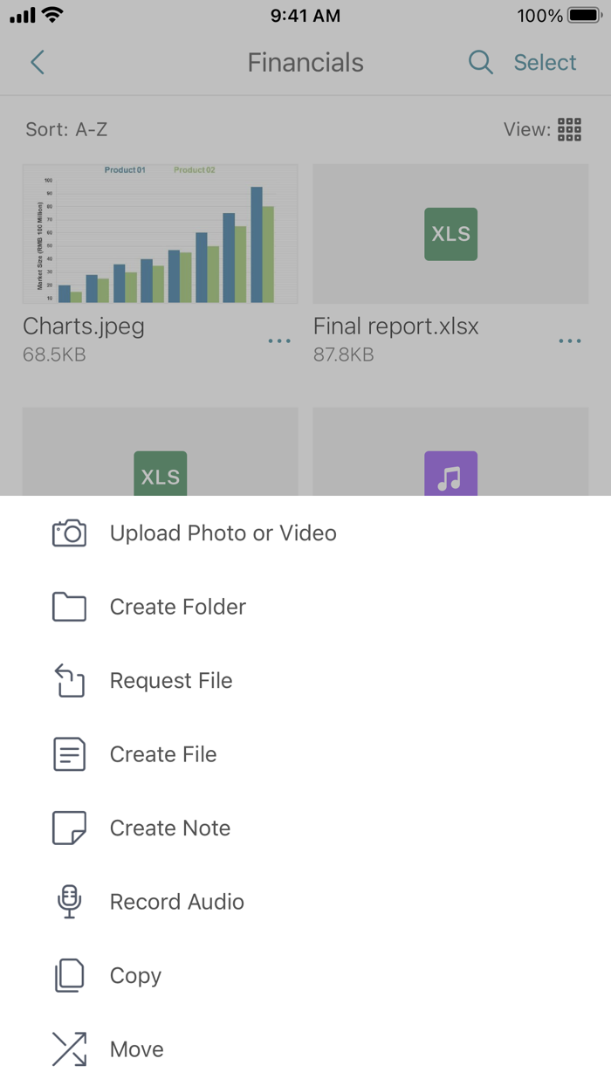Screen dimensions: 611x1086
Task: Tap the Copy pages icon
Action: pyautogui.click(x=69, y=975)
